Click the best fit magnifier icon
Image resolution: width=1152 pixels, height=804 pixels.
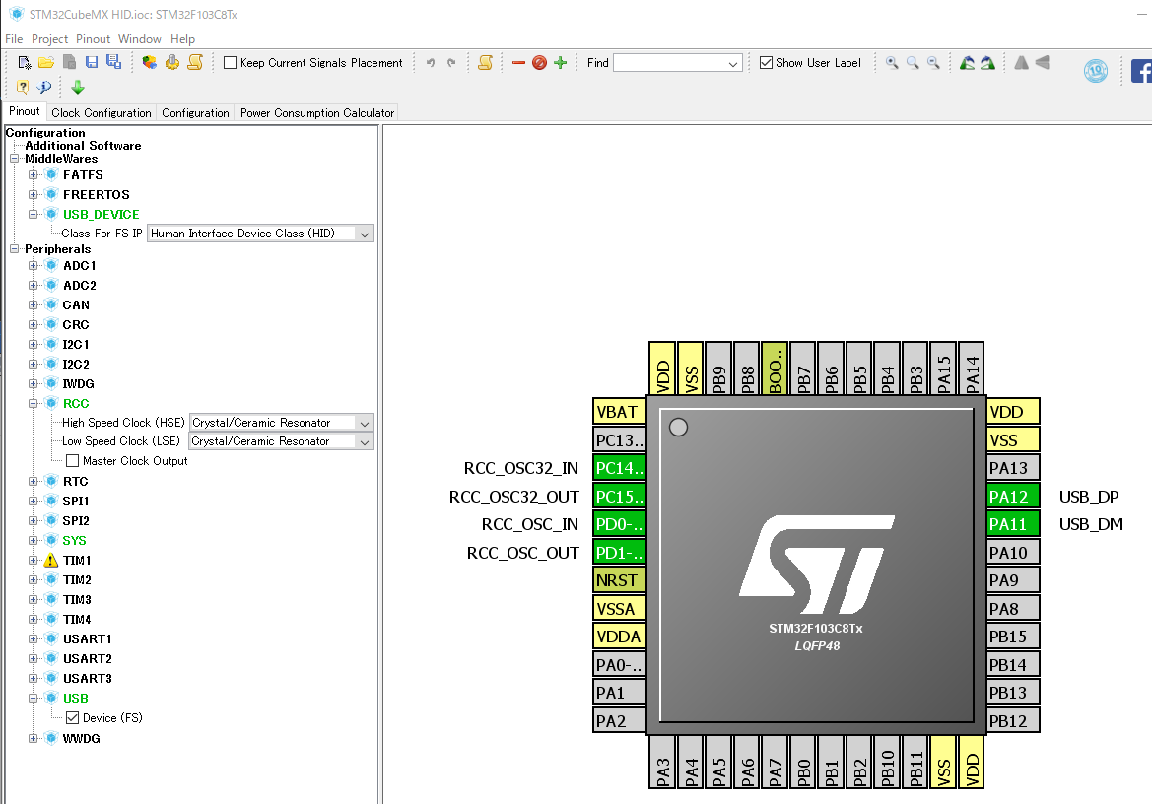pos(913,63)
